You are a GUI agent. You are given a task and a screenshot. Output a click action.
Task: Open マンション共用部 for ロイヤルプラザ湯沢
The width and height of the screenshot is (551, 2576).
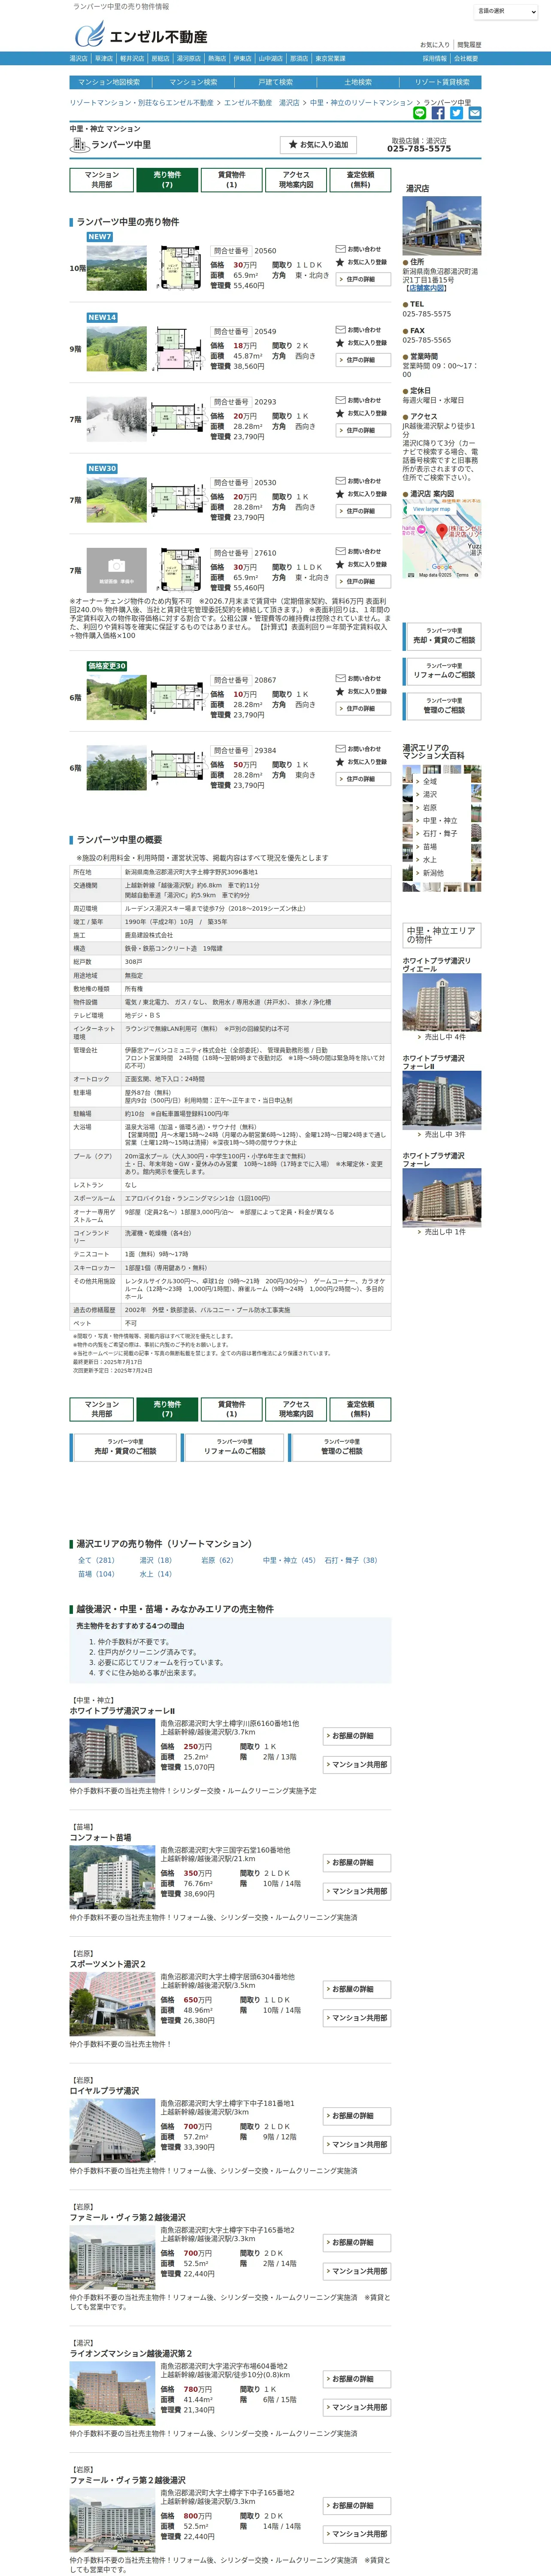357,2145
